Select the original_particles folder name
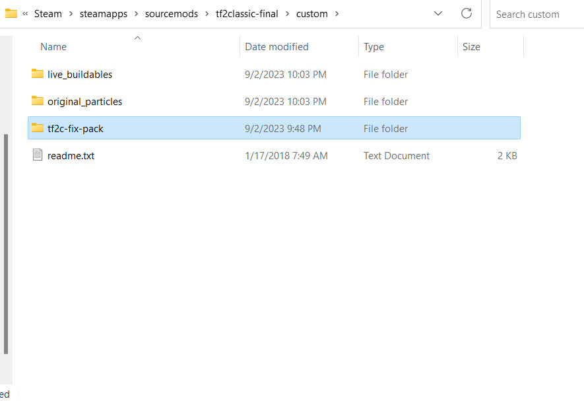 click(x=85, y=102)
